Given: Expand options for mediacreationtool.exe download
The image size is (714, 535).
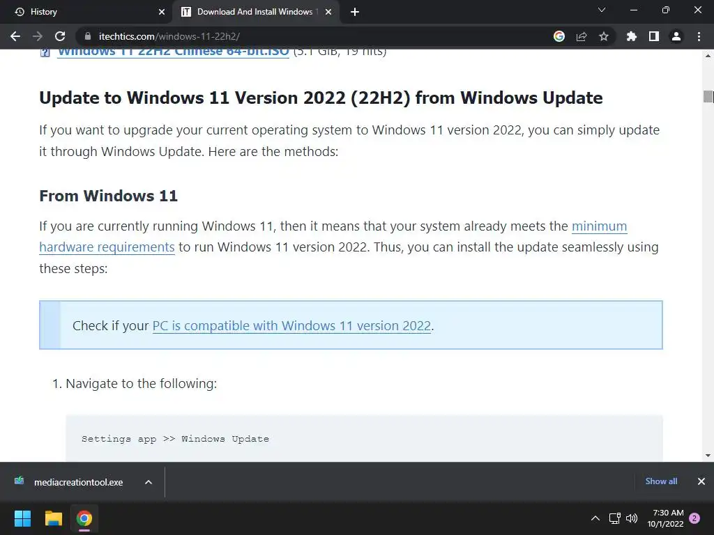Looking at the screenshot, I should click(149, 482).
